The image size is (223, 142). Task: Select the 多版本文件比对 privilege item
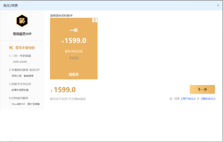pyautogui.click(x=20, y=84)
